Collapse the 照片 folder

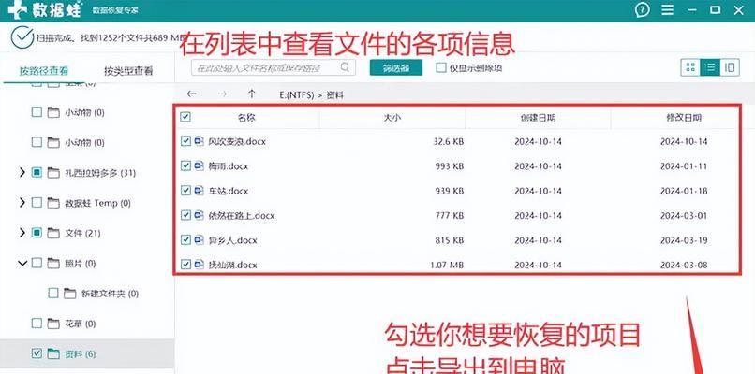[22, 263]
